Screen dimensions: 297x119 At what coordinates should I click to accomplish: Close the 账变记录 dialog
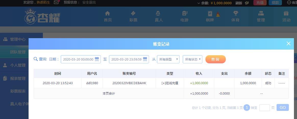[x=288, y=43]
